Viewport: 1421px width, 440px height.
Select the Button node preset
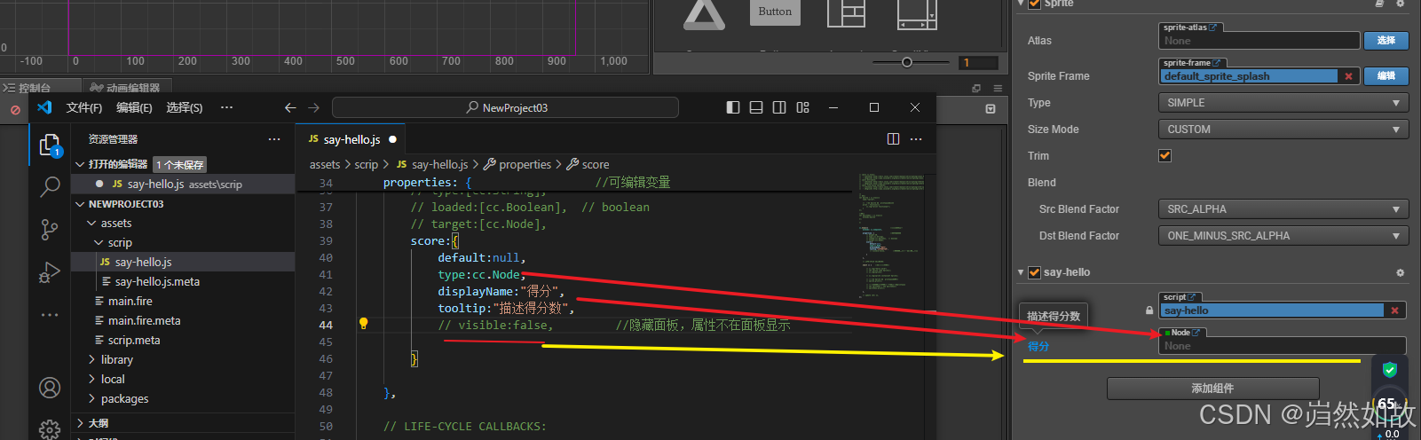[x=775, y=12]
